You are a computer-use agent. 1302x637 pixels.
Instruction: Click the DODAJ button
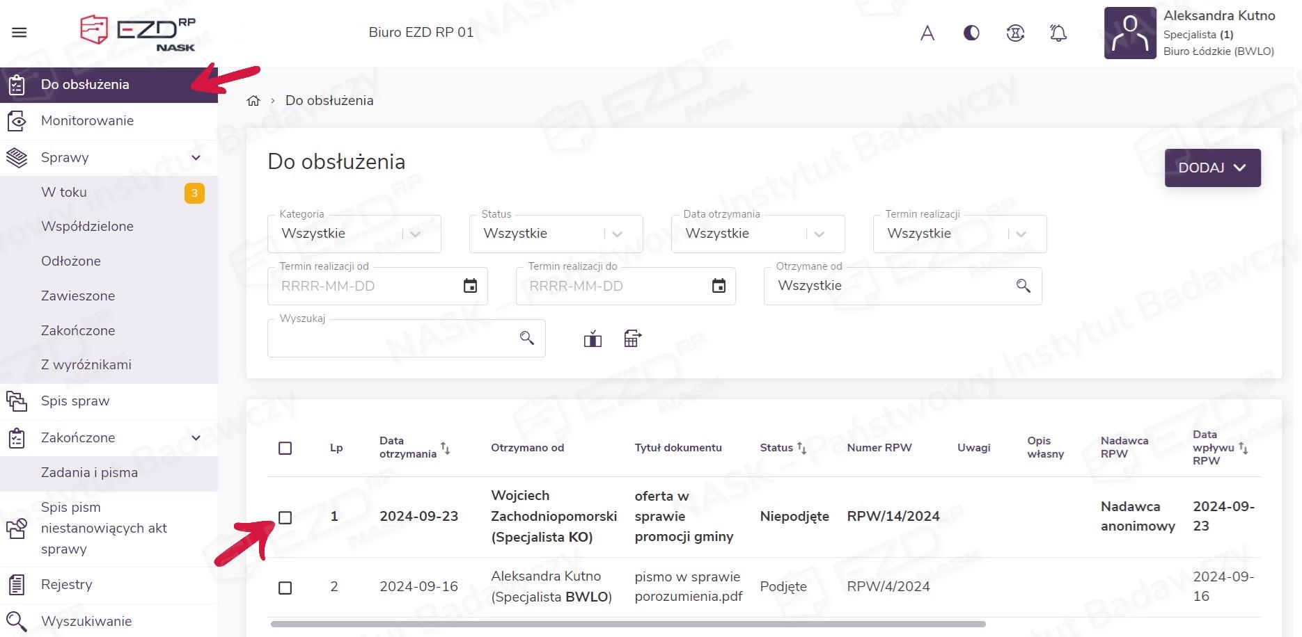coord(1211,168)
